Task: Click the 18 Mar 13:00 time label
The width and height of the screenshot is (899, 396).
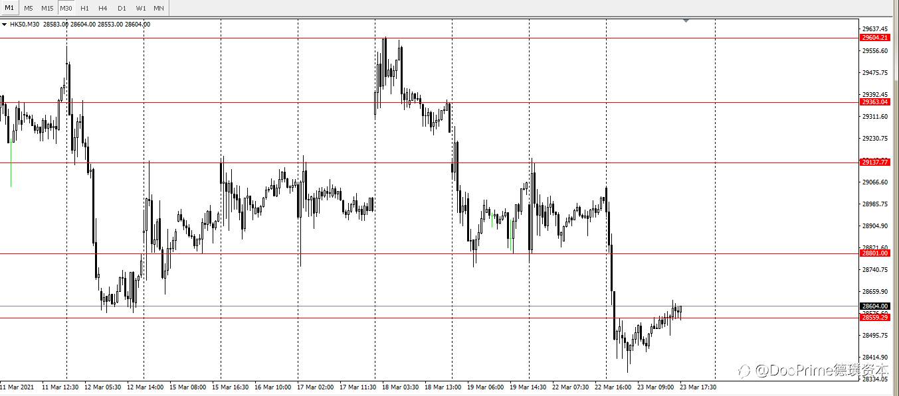Action: (443, 387)
